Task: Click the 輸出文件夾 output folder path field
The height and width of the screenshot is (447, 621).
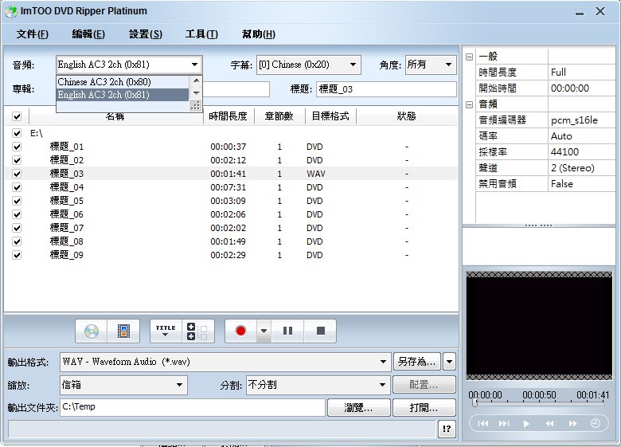Action: pyautogui.click(x=193, y=407)
